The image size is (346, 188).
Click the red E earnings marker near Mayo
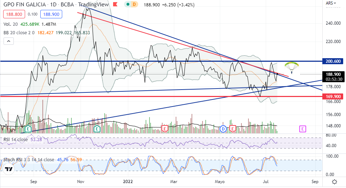point(233,128)
